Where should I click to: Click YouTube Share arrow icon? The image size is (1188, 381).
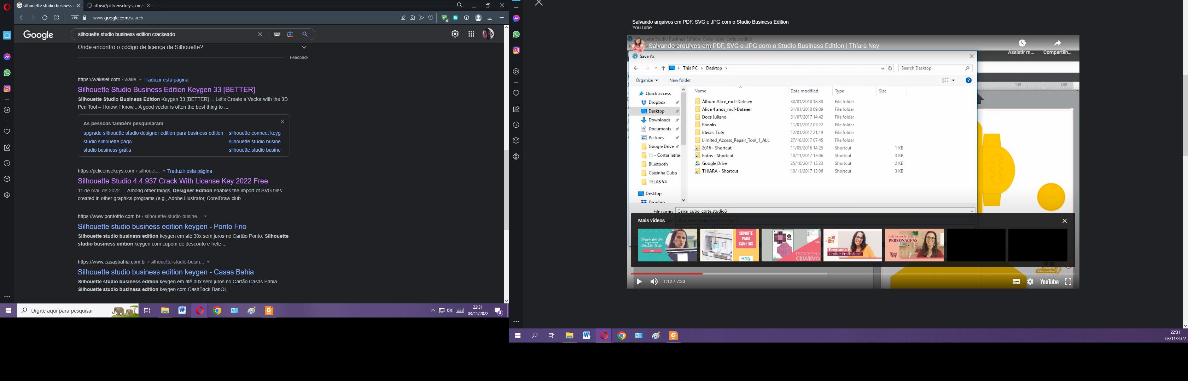tap(1058, 43)
